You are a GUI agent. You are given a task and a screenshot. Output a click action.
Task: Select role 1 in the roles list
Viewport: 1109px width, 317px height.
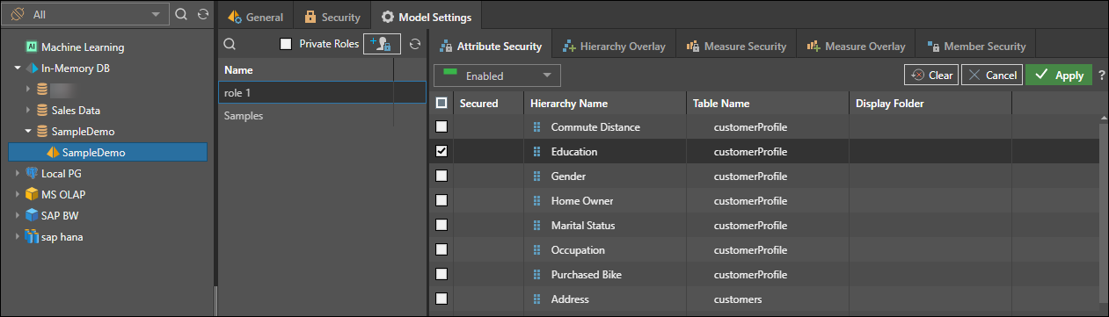322,92
